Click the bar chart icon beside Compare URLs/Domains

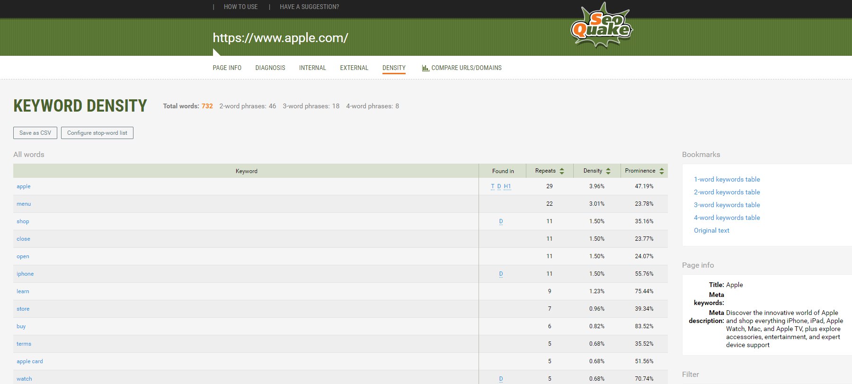[x=426, y=68]
